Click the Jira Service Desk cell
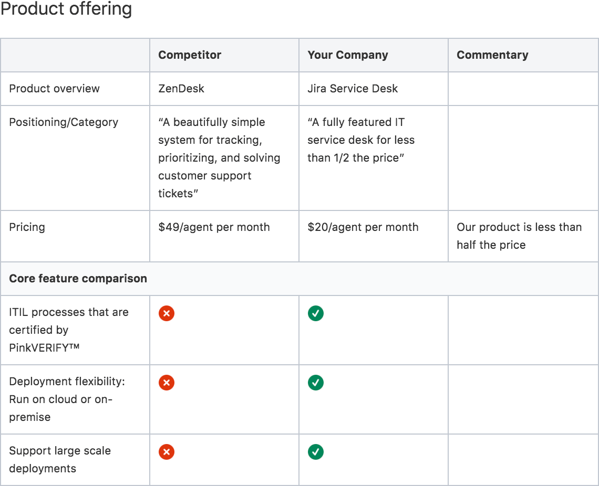Viewport: 599px width, 486px height. pos(353,89)
